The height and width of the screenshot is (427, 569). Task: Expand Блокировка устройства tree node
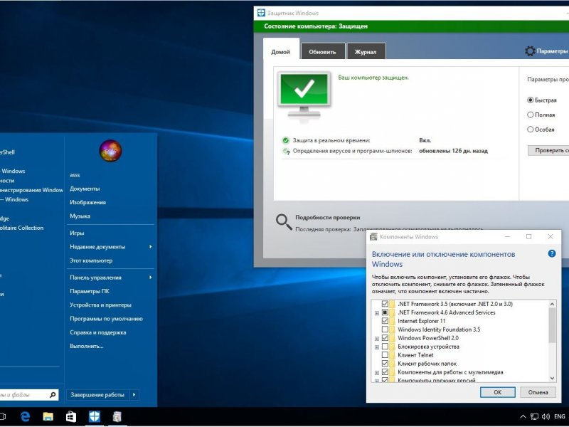[x=377, y=347]
